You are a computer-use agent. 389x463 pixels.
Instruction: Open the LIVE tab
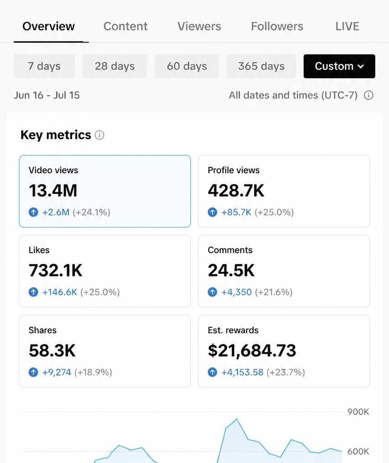347,26
